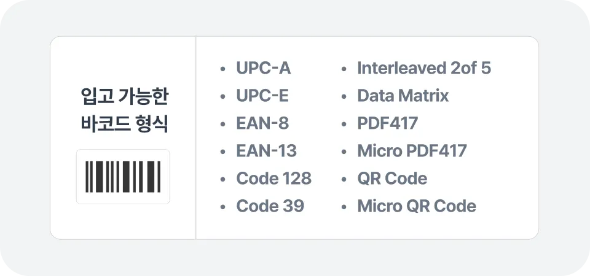Select the QR Code item
The height and width of the screenshot is (276, 590).
pos(392,178)
